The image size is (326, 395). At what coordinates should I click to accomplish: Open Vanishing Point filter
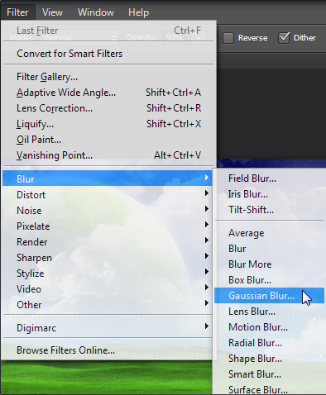108,155
